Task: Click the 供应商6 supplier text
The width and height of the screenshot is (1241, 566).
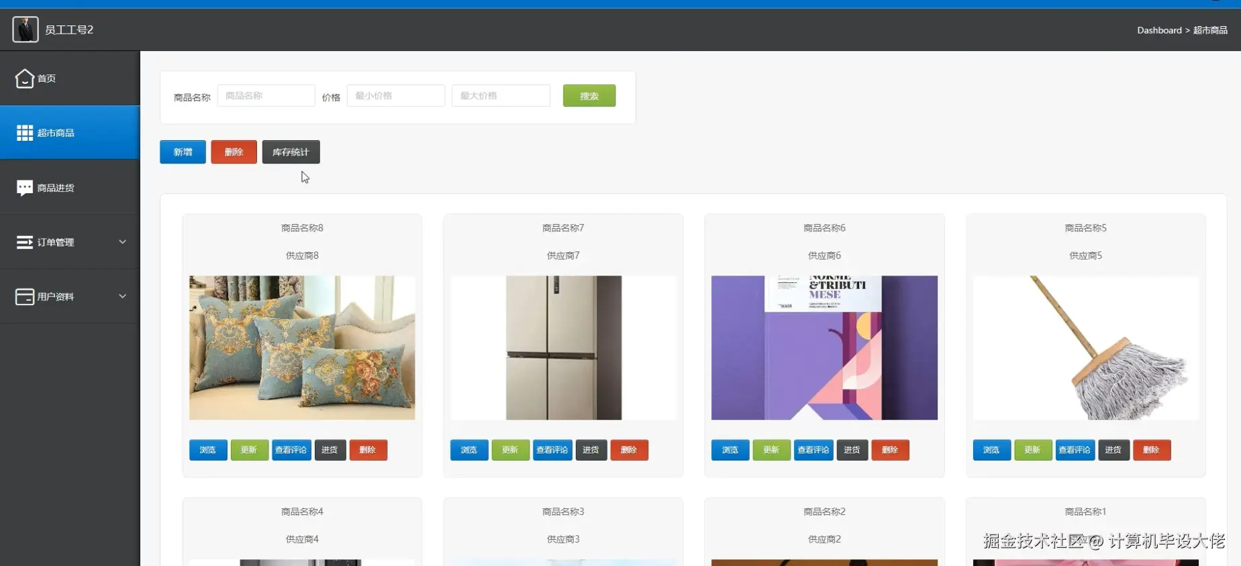Action: [824, 256]
